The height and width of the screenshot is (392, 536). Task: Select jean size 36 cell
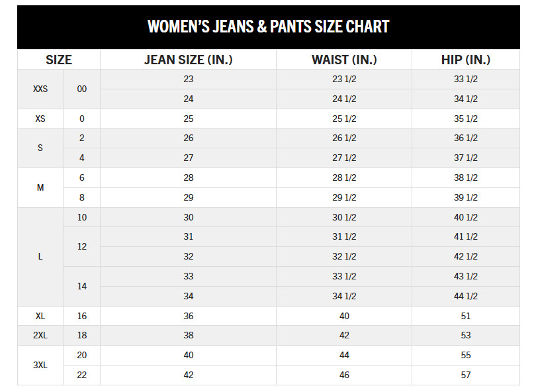189,316
